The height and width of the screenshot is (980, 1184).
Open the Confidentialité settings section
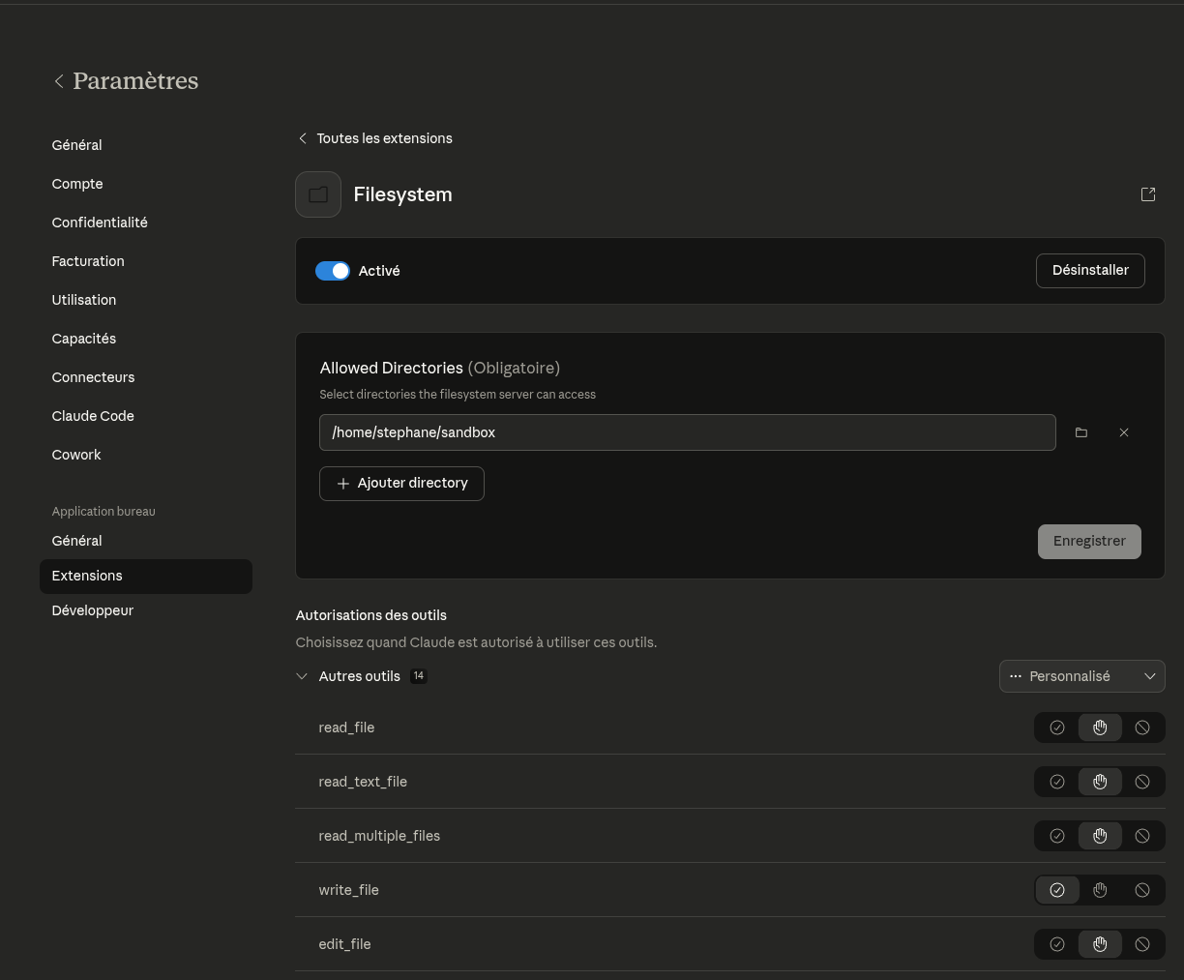(100, 223)
